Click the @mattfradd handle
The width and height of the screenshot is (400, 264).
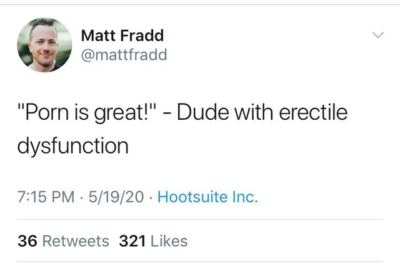[x=124, y=54]
